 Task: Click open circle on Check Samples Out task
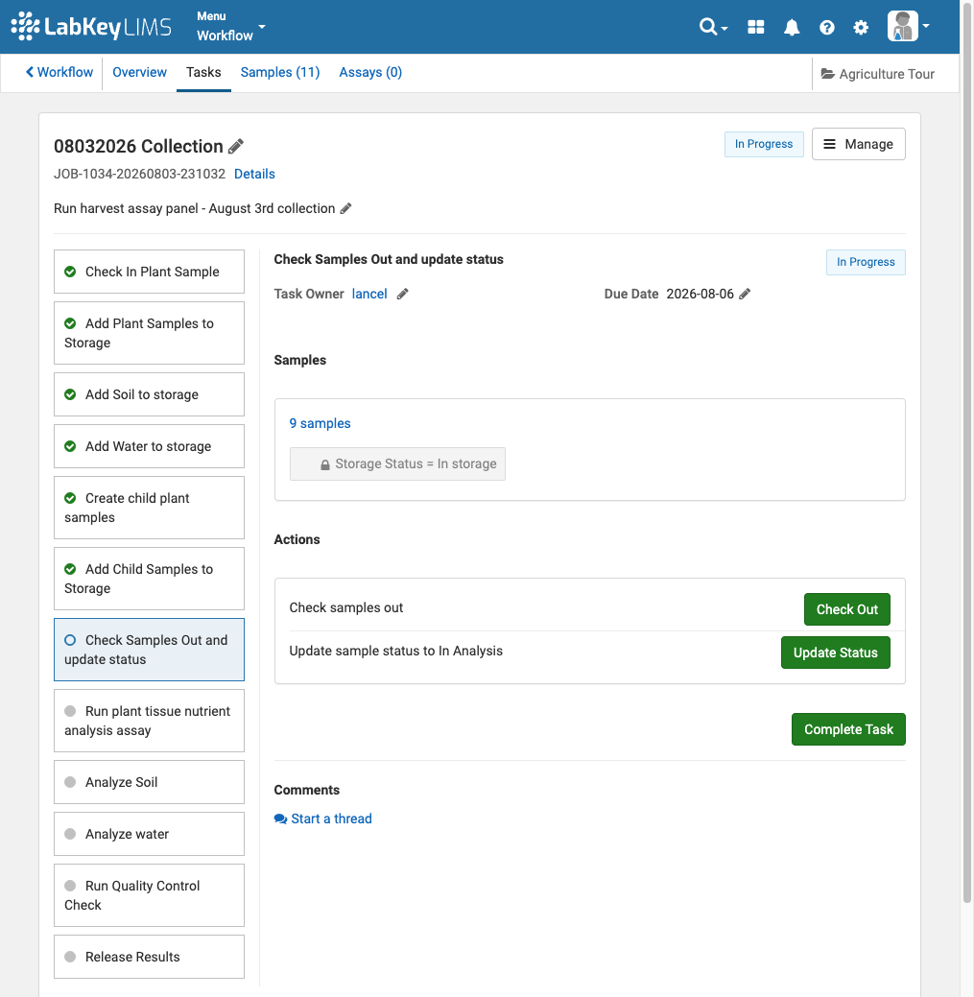pos(71,640)
